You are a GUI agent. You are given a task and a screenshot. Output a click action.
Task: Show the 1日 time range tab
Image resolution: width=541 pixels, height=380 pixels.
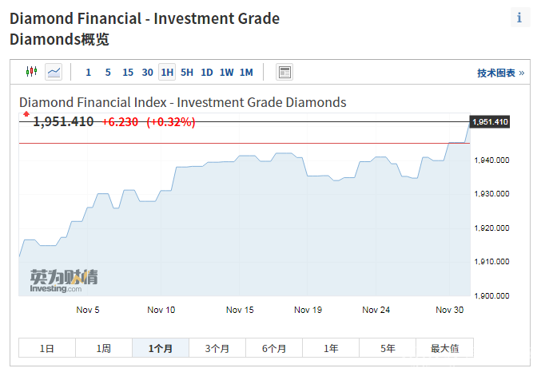pos(47,348)
